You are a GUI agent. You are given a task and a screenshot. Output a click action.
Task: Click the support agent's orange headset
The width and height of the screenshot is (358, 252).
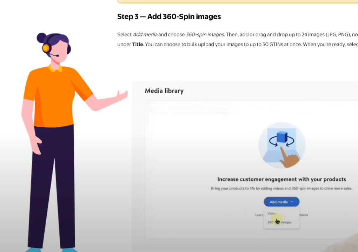pos(46,48)
